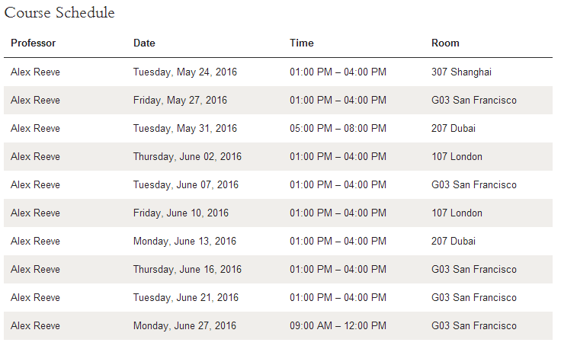Click the Date column header
Screen dimensions: 561x349
pos(144,43)
